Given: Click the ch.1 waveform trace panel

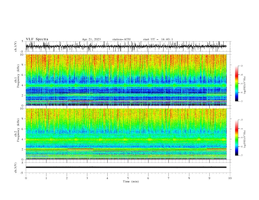Looking at the screenshot, I should (x=129, y=46).
